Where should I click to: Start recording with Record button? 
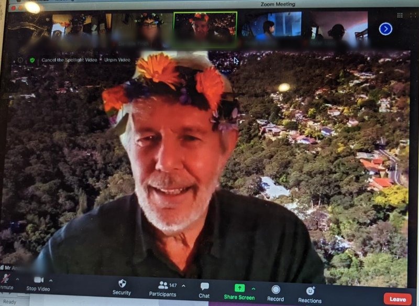(x=275, y=290)
